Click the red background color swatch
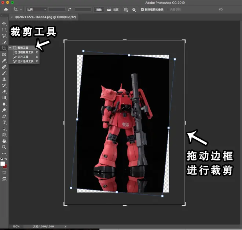Screen dimensions: 242x230 point(6,167)
